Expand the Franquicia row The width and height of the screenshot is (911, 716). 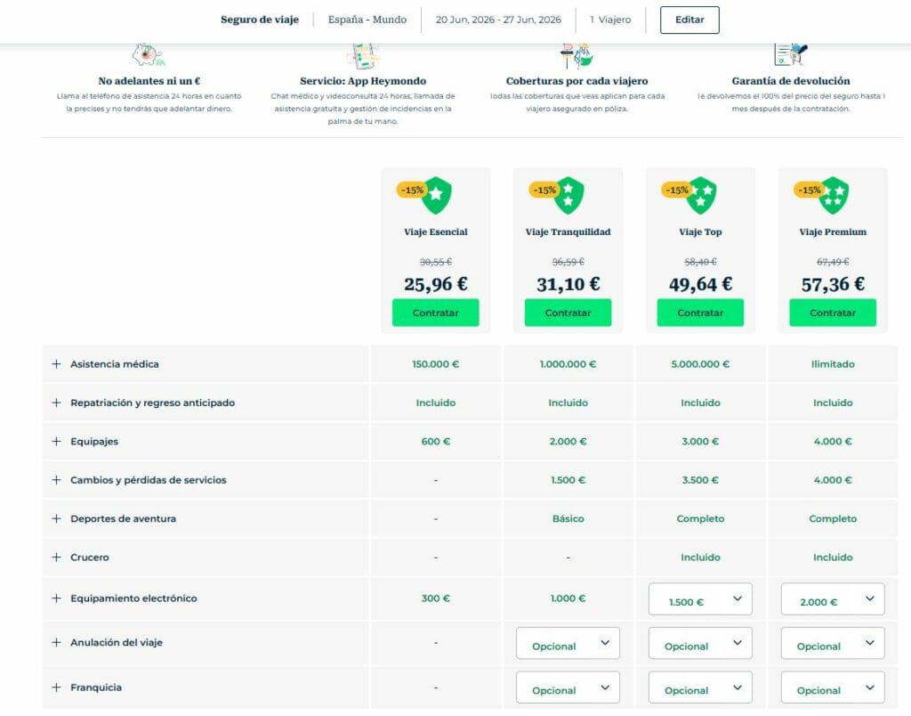[56, 687]
